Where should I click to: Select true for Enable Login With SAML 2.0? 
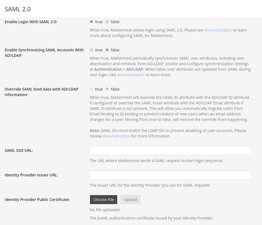(x=91, y=22)
